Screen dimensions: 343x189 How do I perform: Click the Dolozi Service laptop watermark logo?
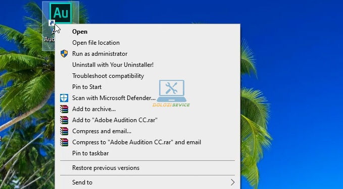pyautogui.click(x=172, y=93)
